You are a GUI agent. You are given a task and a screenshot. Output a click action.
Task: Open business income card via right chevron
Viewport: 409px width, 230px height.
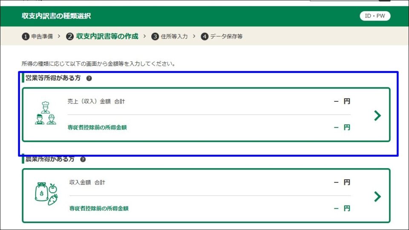tap(377, 115)
